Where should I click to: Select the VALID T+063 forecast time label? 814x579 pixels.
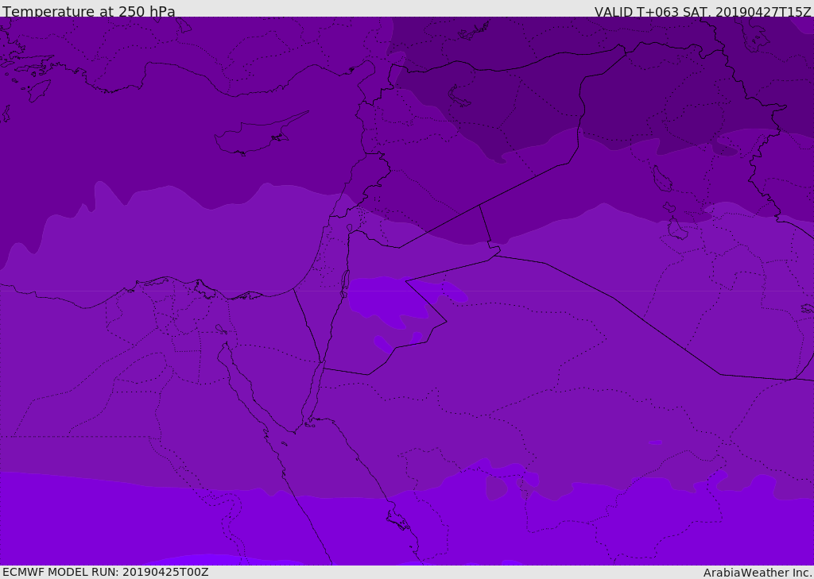point(703,12)
